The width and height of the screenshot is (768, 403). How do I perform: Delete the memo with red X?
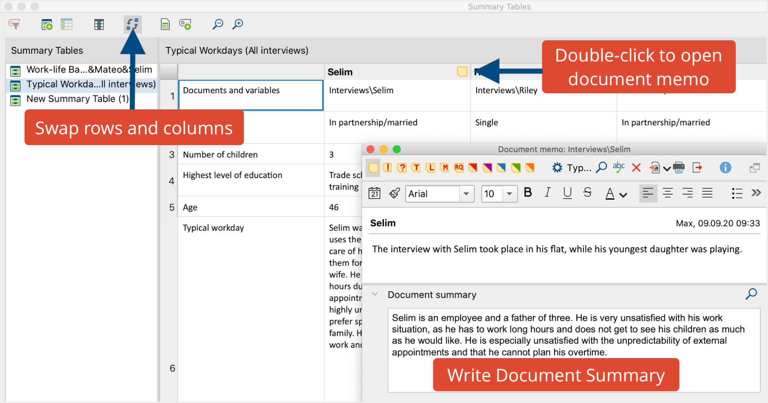(x=636, y=168)
